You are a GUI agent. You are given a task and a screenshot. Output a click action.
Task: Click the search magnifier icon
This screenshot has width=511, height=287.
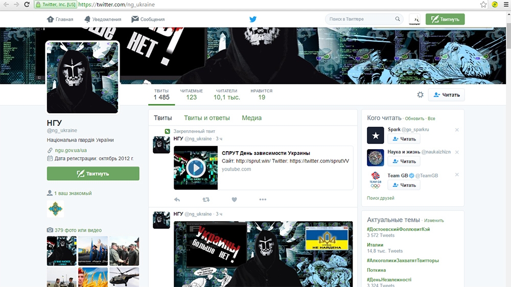(x=398, y=19)
